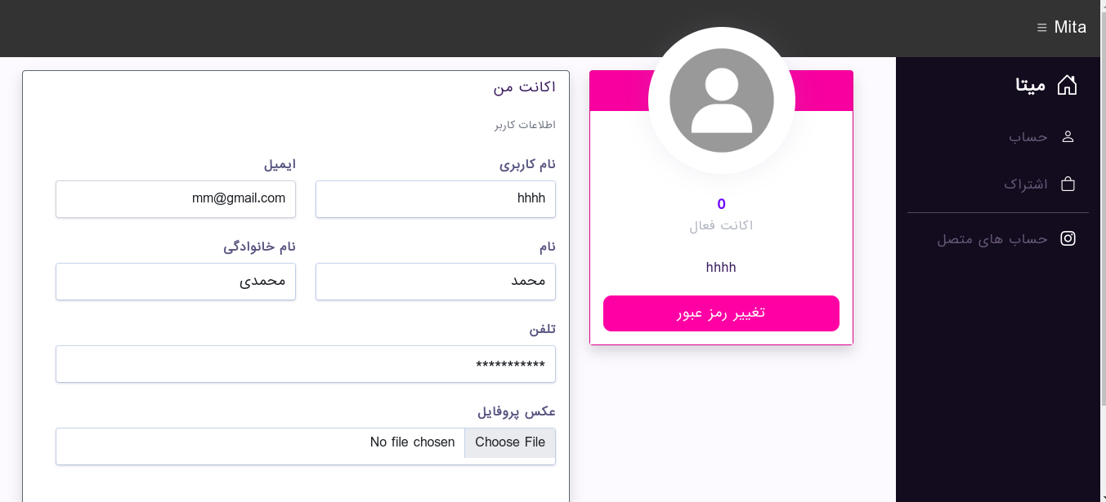The image size is (1106, 502).
Task: Click the active accounts counter showing 0
Action: [721, 204]
